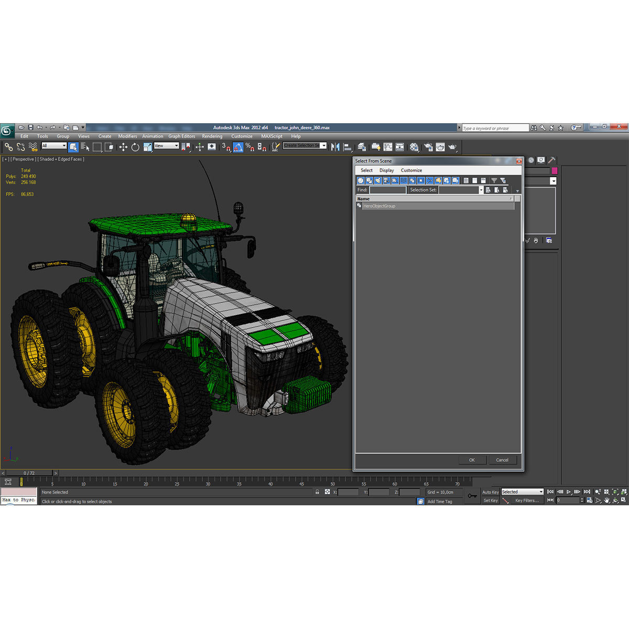Toggle Display Lights filter in dialog
Viewport: 629px width, 629px height.
[377, 180]
